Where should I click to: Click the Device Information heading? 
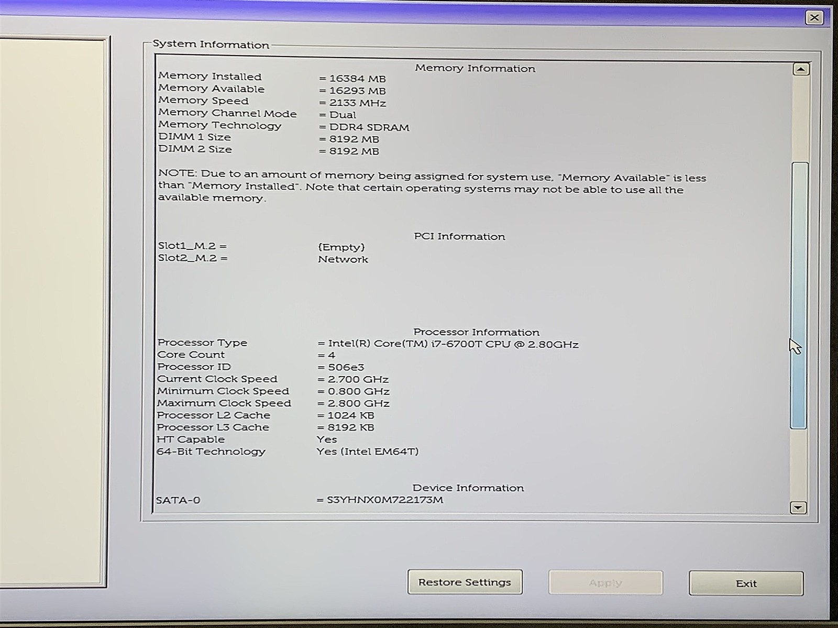(x=468, y=488)
